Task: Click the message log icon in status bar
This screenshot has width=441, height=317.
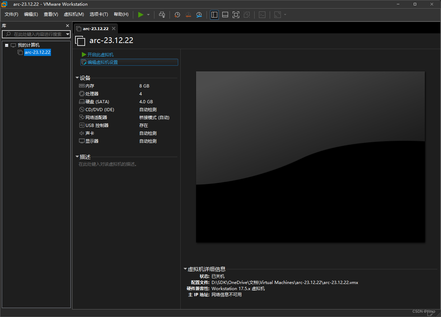Action: [430, 313]
